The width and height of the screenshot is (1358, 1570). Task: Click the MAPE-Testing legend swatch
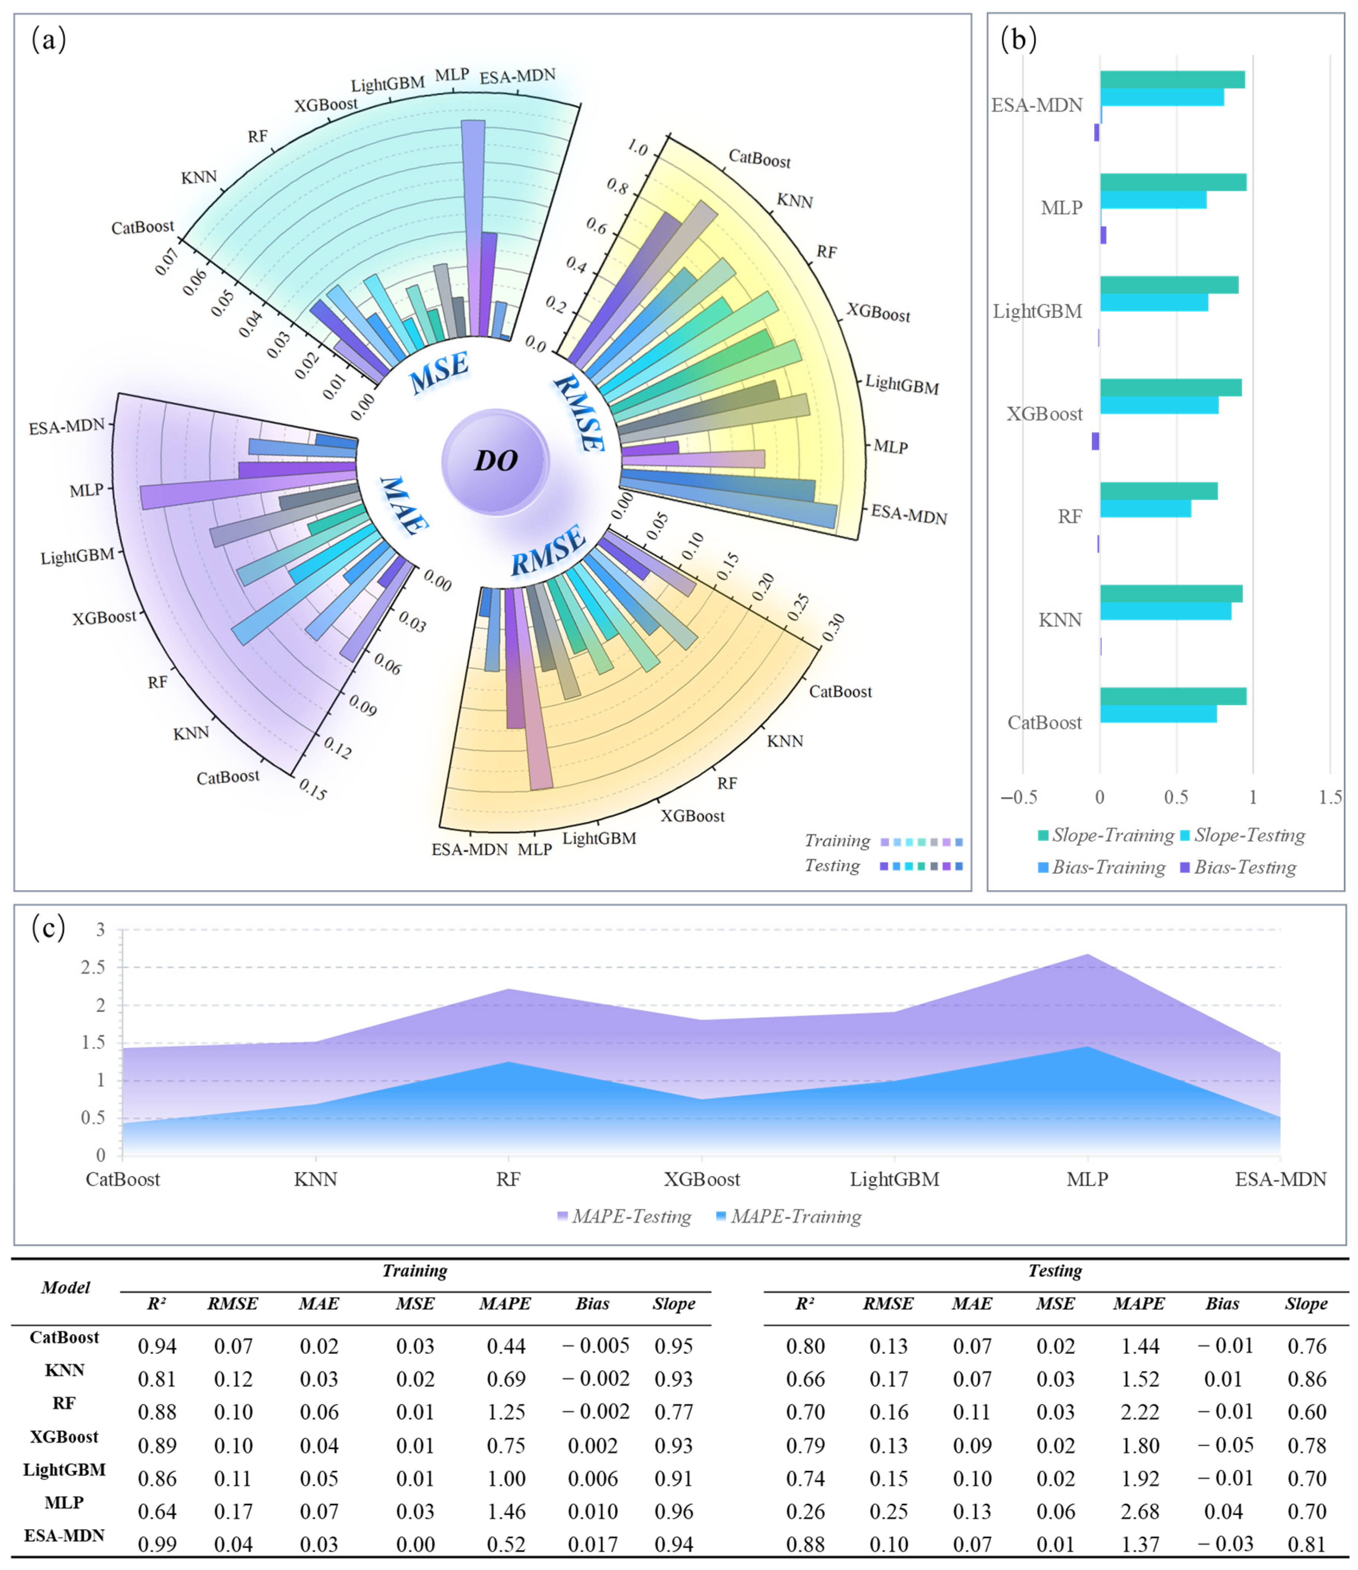[562, 1216]
